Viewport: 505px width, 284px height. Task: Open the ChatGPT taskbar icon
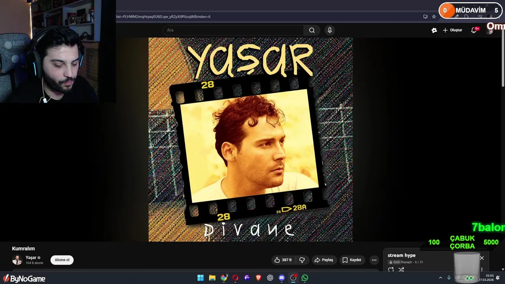point(270,278)
